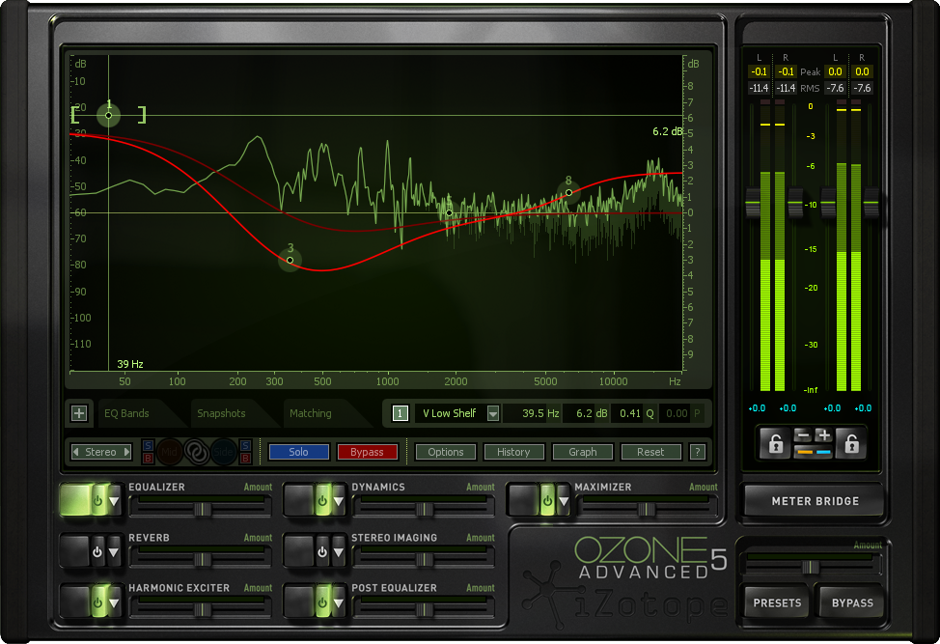Expand the Equalizer module dropdown arrow

[114, 501]
